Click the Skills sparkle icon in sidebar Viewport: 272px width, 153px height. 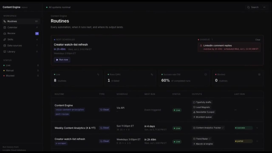tap(5, 39)
